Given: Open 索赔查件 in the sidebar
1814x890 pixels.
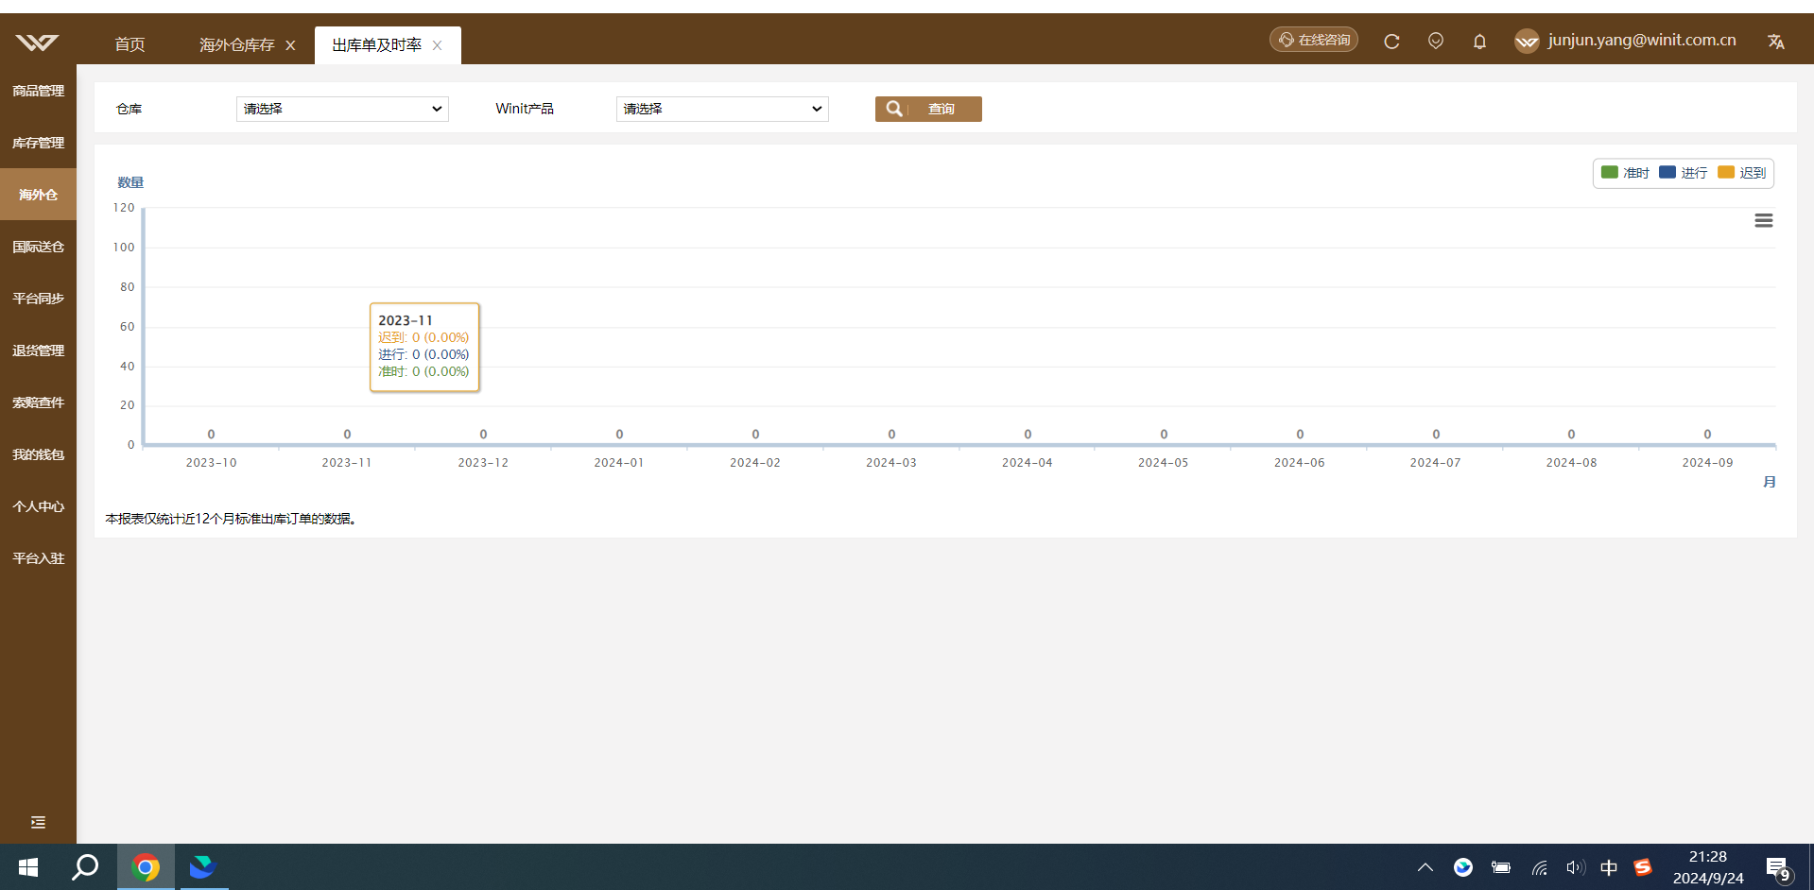Looking at the screenshot, I should [38, 402].
